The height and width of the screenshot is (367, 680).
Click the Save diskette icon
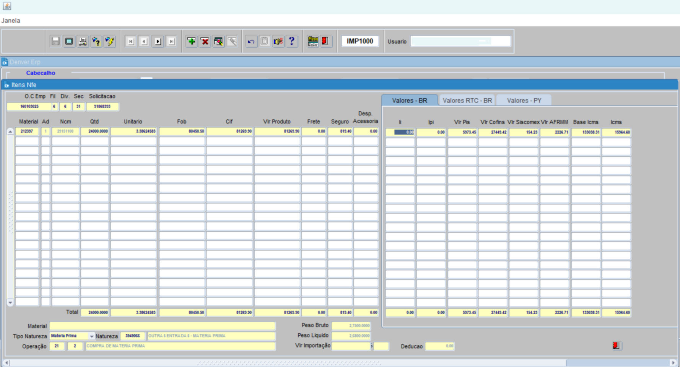click(x=55, y=41)
